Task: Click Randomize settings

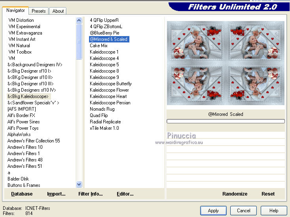Action: coord(235,194)
